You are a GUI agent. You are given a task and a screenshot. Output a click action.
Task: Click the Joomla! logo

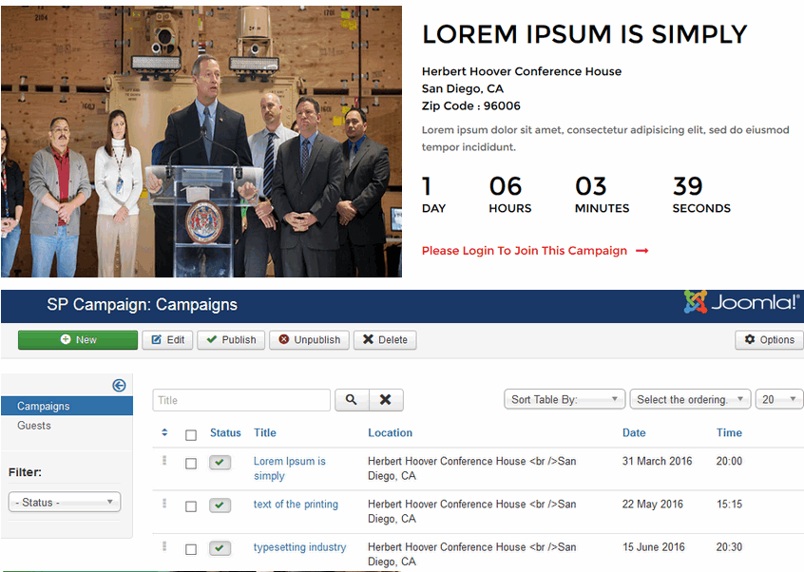click(741, 303)
